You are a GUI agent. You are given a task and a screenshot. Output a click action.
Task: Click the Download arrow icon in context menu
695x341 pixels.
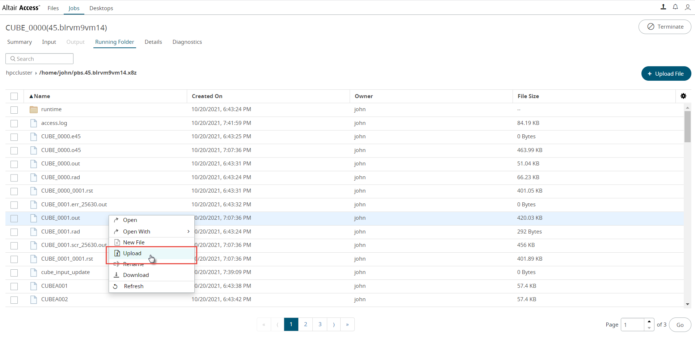[117, 275]
